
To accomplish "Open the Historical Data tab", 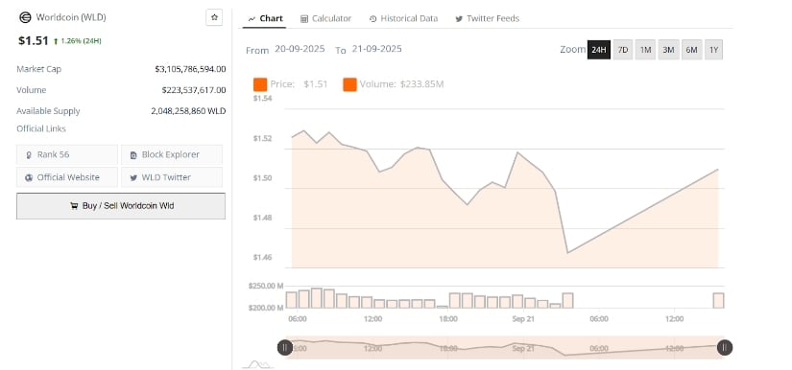I will tap(403, 18).
